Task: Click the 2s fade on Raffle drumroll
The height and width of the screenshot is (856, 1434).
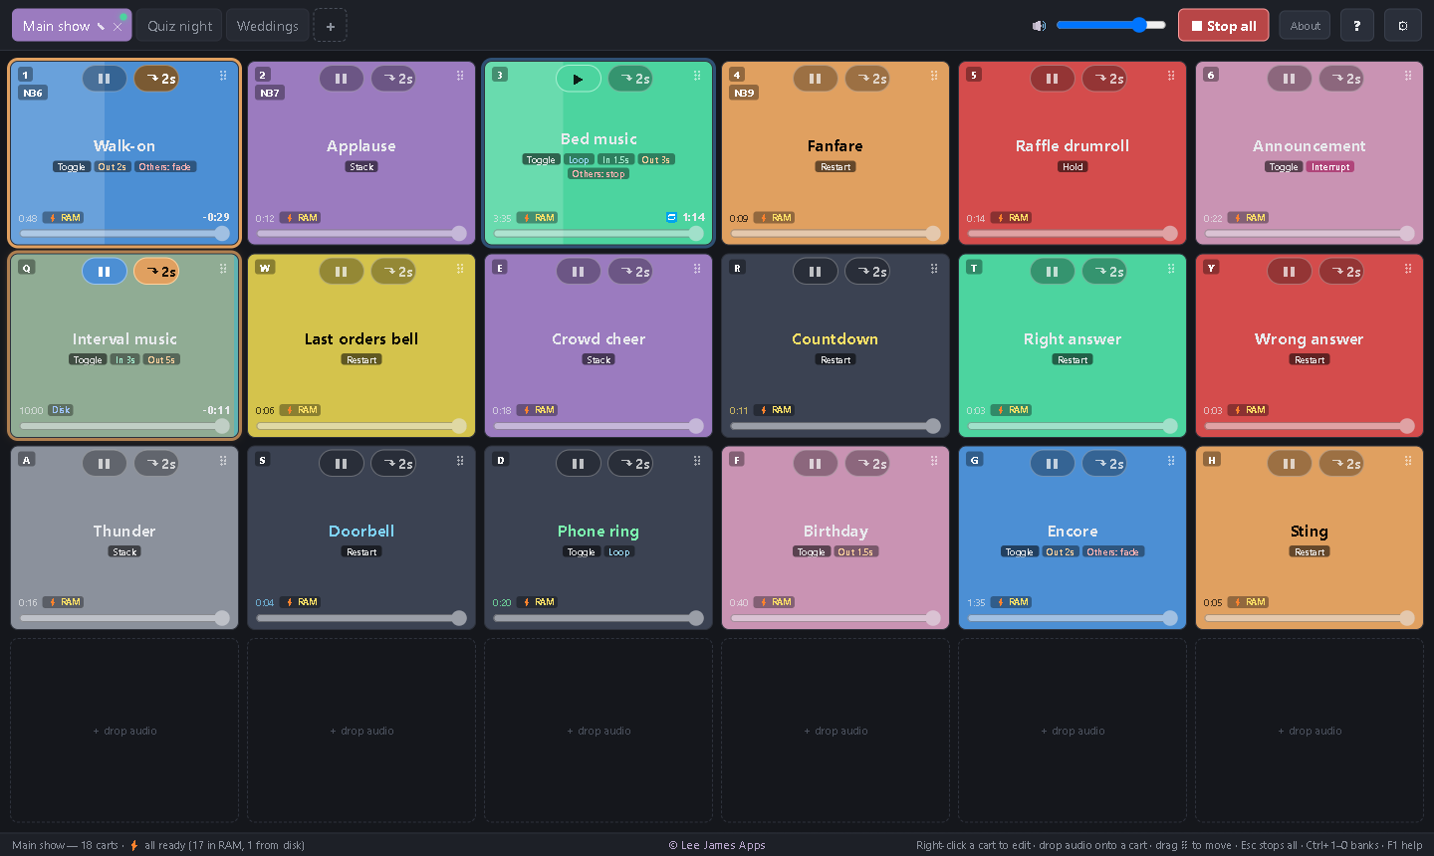Action: [1104, 79]
